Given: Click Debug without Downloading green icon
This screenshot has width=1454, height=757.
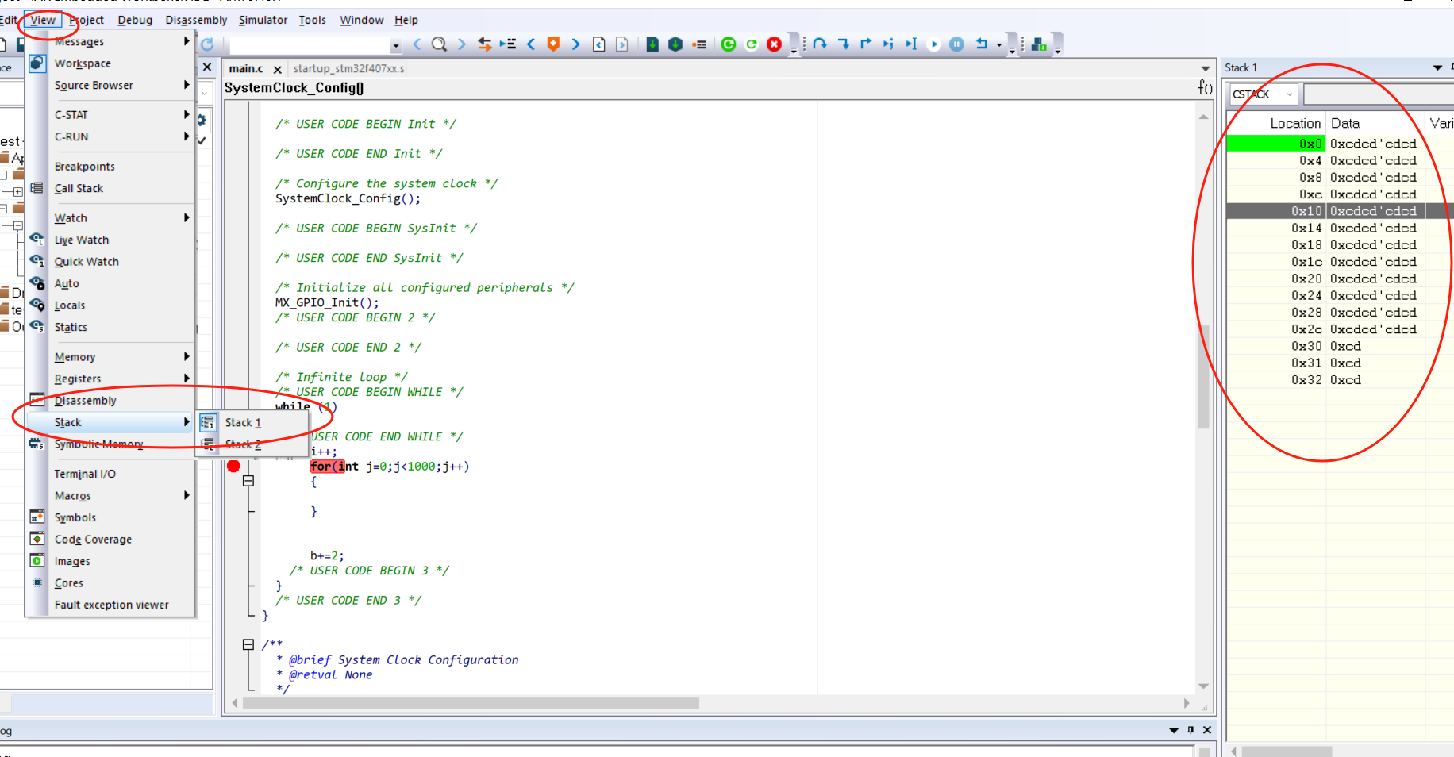Looking at the screenshot, I should click(x=751, y=44).
